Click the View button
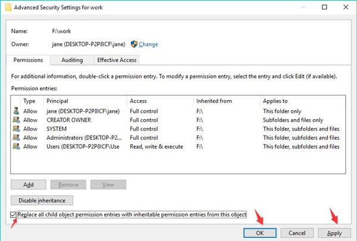This screenshot has height=241, width=357. pos(108,184)
